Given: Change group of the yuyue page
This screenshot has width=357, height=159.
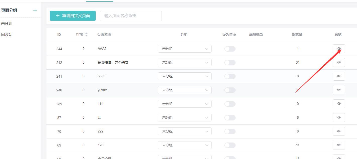Looking at the screenshot, I should 185,90.
